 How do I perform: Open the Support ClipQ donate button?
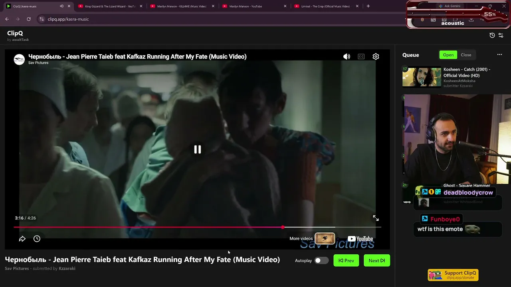(453, 275)
